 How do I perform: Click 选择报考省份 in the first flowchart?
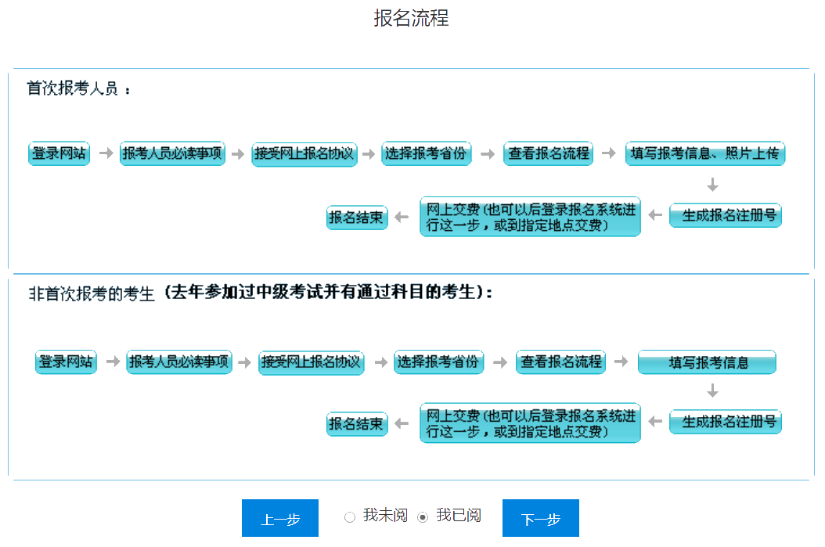tap(426, 154)
